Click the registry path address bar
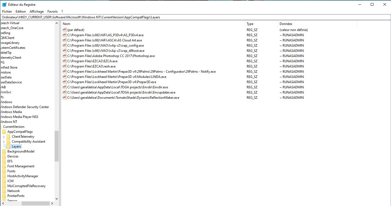Image resolution: width=391 pixels, height=206 pixels. click(x=195, y=17)
